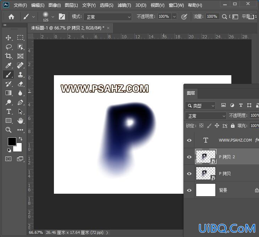Open the 类型 layer filter dropdown
259x237 pixels.
click(x=200, y=106)
